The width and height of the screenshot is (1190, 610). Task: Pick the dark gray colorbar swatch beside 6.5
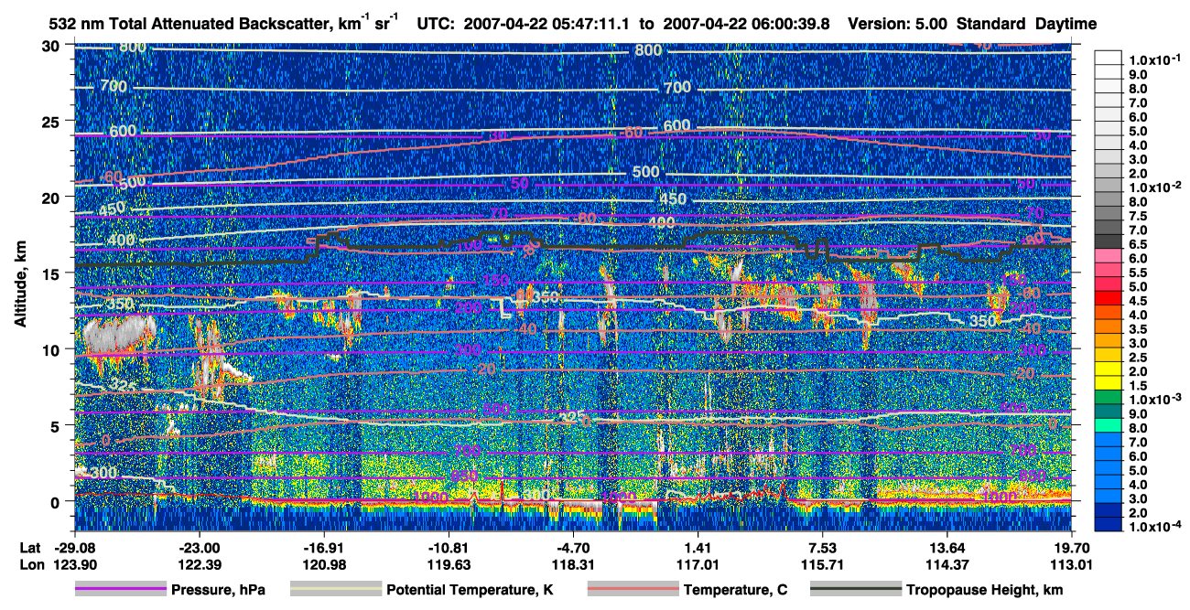[1109, 241]
